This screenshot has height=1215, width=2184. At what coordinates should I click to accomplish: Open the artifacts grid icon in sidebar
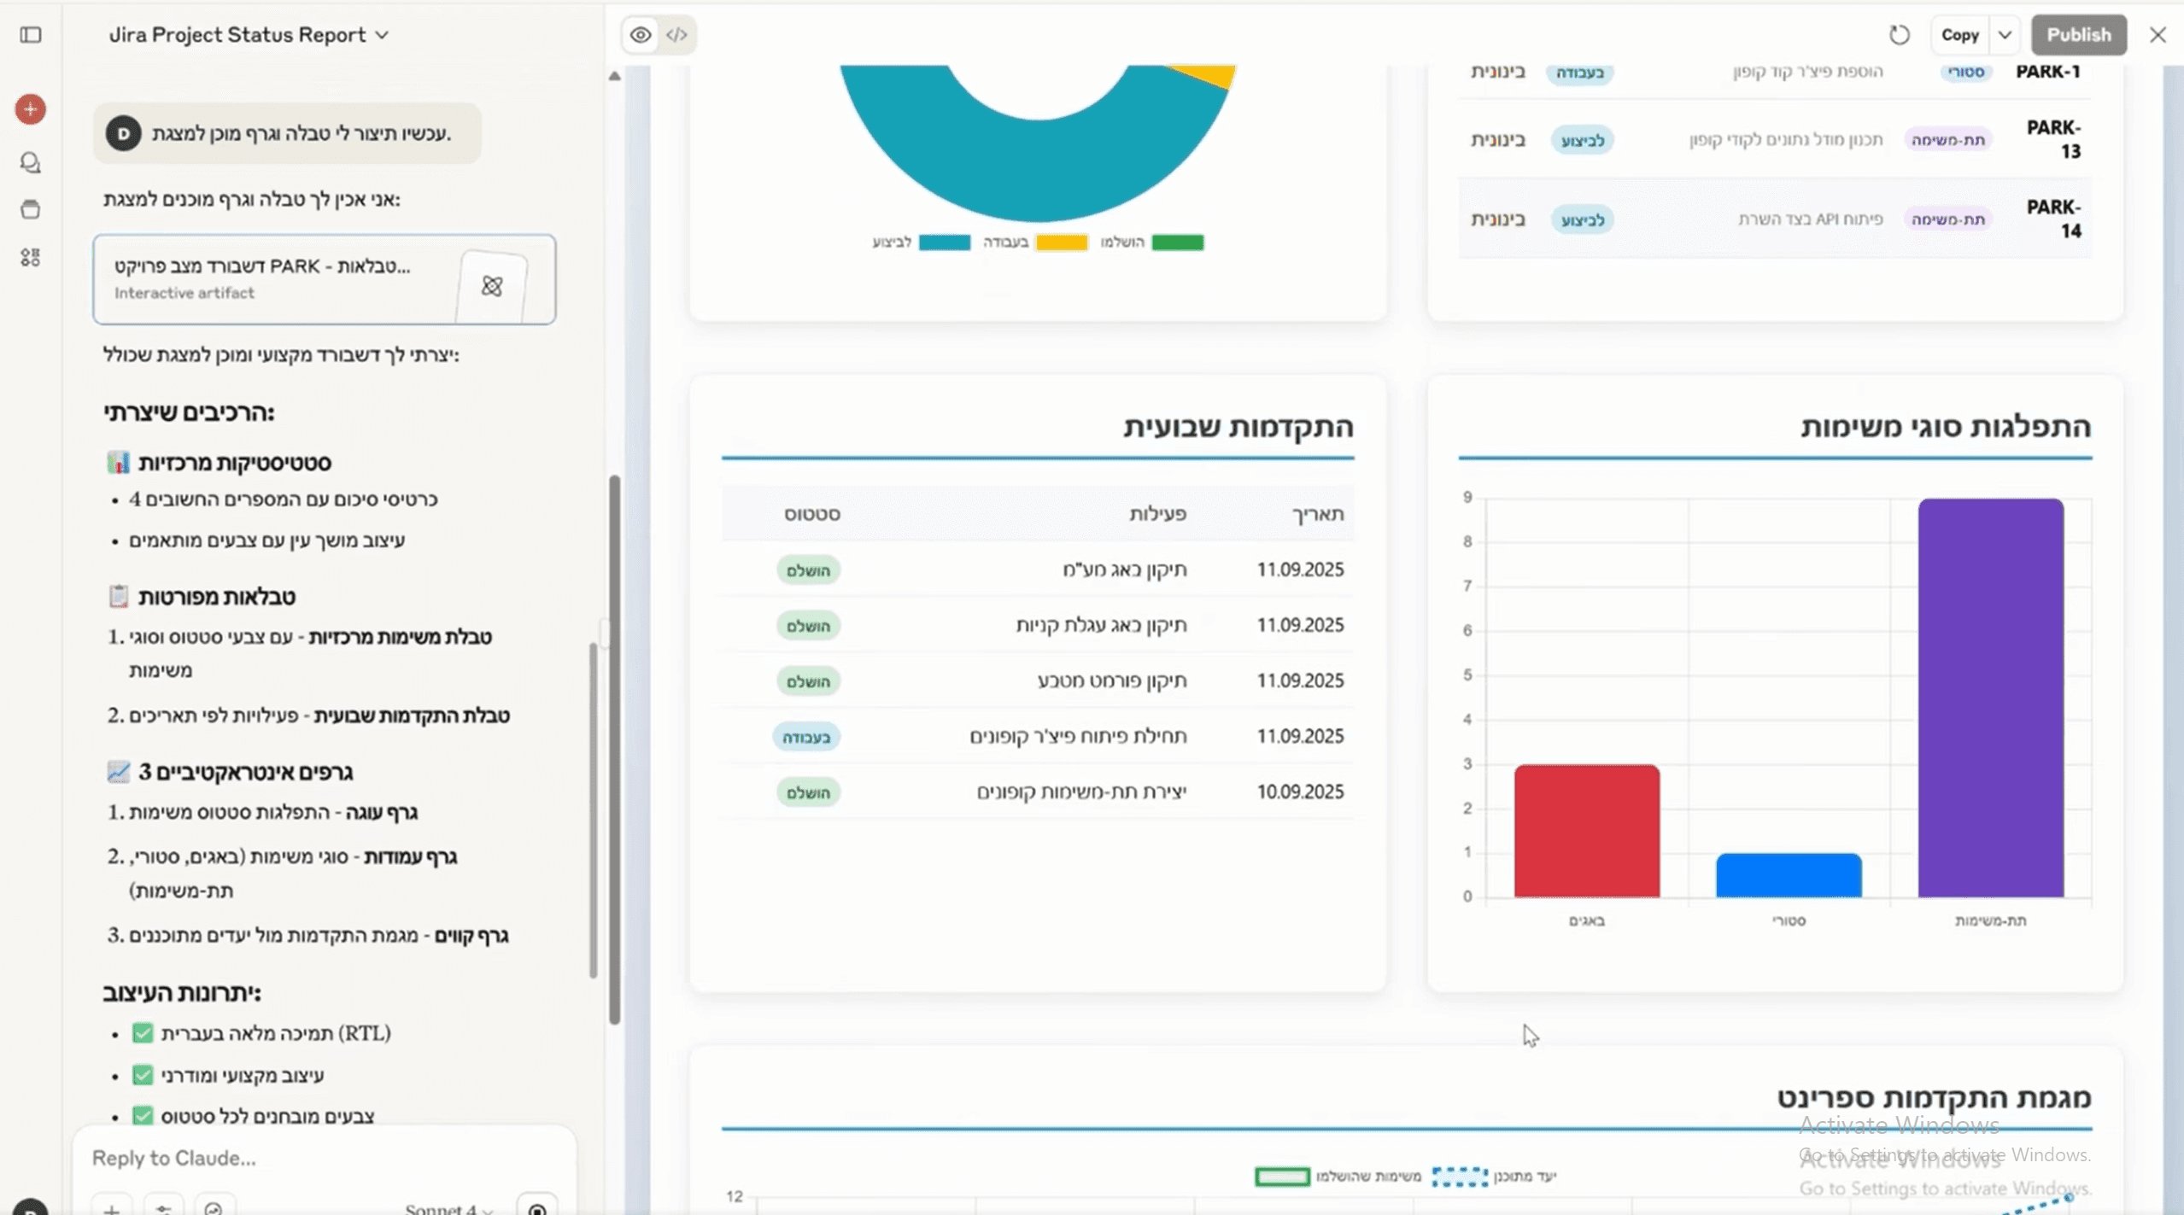(x=31, y=257)
